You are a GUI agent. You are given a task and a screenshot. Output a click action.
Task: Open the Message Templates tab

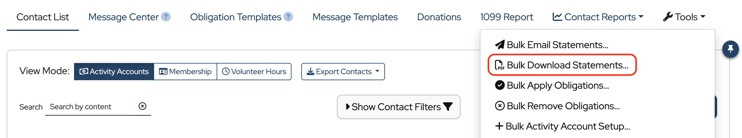(x=355, y=17)
